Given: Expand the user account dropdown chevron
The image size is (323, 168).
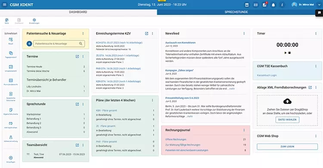Looking at the screenshot, I should point(319,5).
